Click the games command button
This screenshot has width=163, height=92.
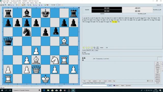click(x=158, y=64)
